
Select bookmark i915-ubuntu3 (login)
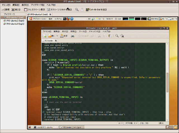(x=14, y=24)
